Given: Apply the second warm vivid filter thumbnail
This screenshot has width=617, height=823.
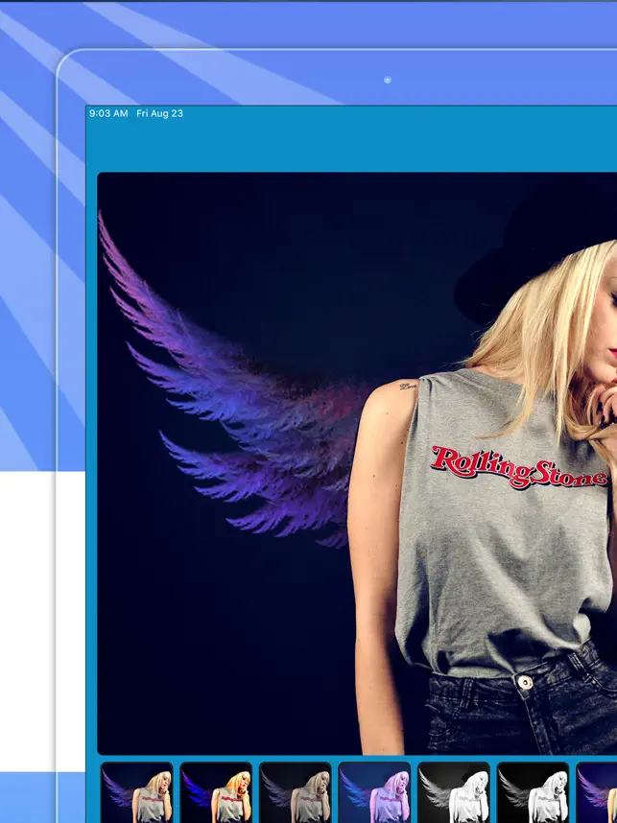Looking at the screenshot, I should click(216, 792).
